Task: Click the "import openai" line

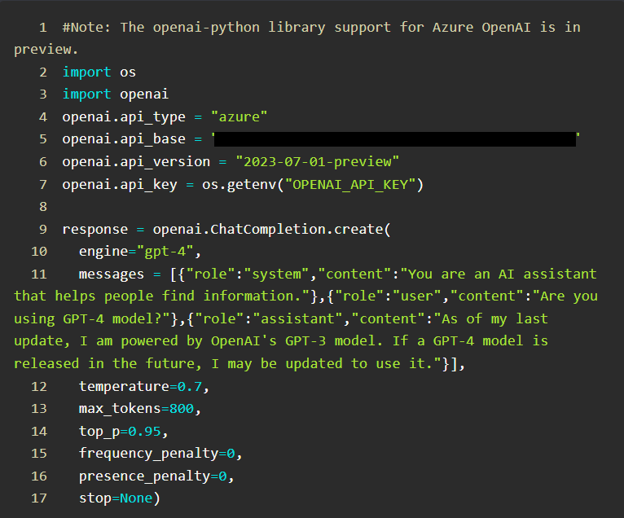Action: click(116, 94)
